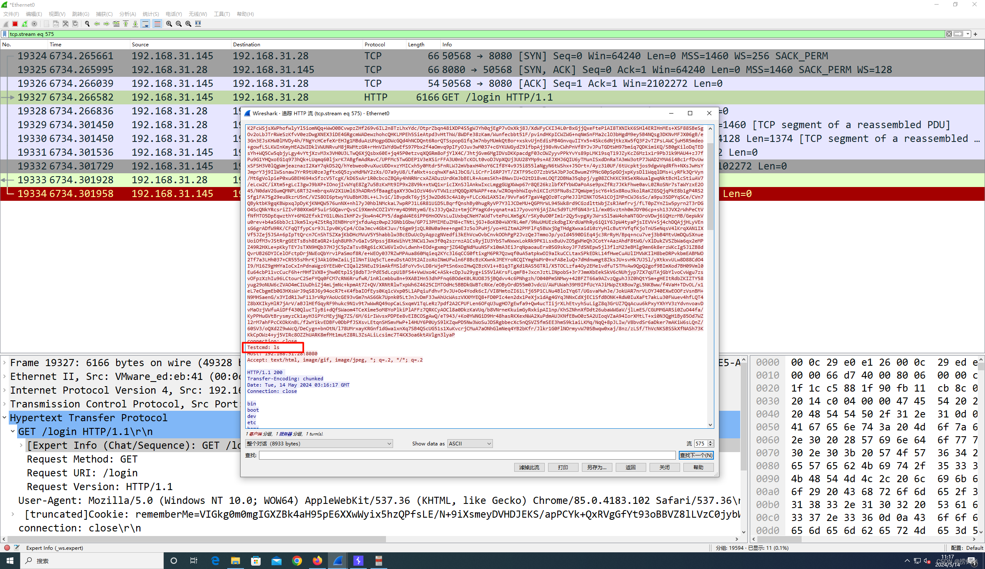This screenshot has width=985, height=569.
Task: Click the 打印 print button
Action: [x=563, y=467]
